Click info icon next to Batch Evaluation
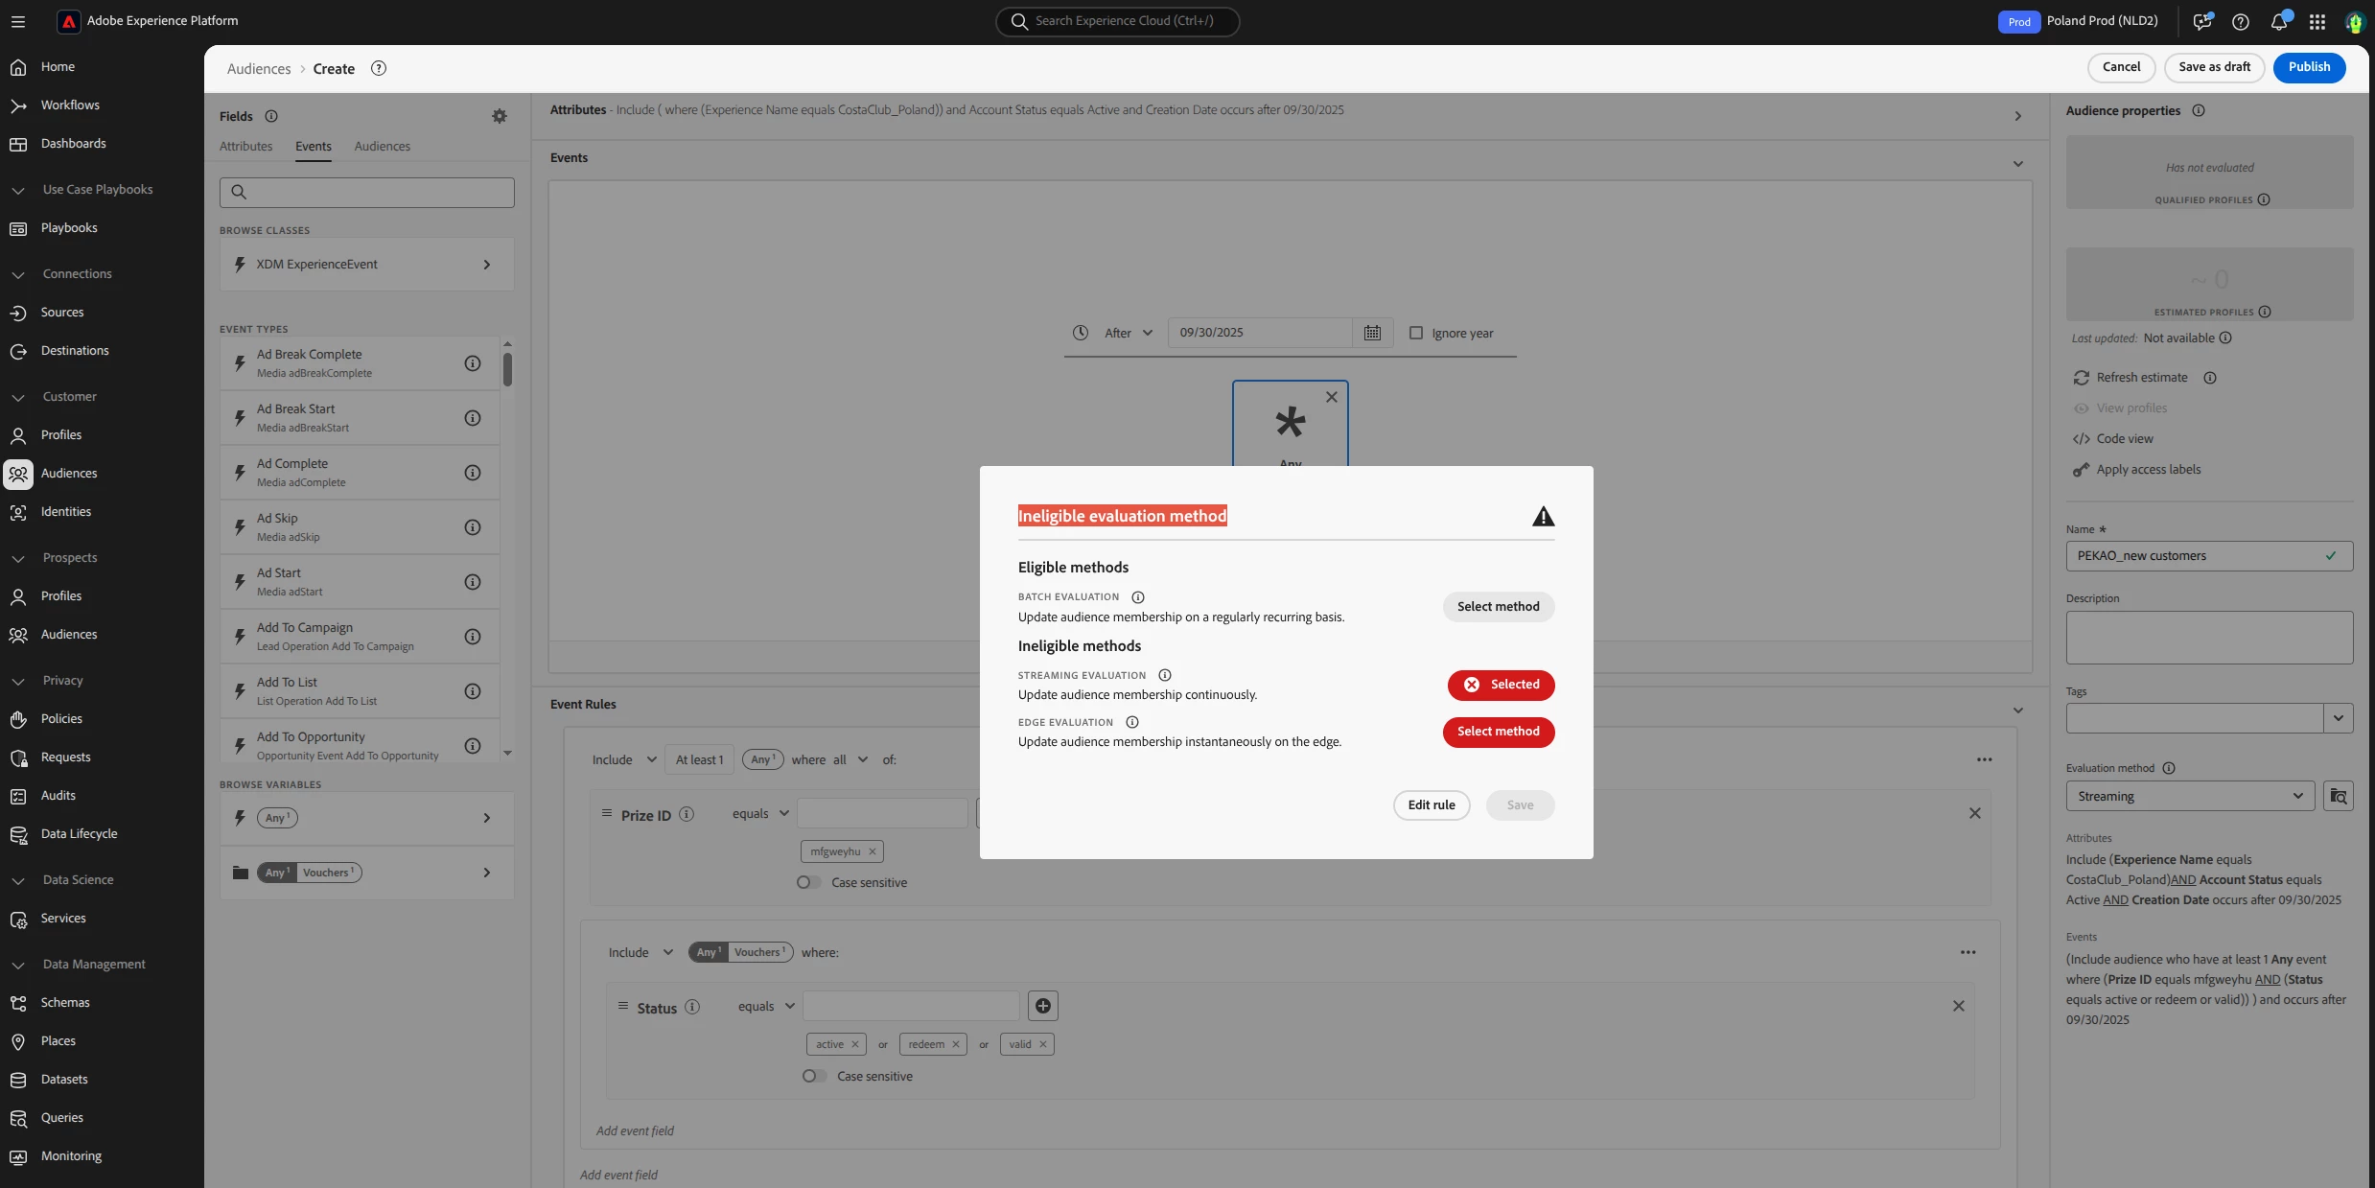The image size is (2375, 1188). 1137,597
